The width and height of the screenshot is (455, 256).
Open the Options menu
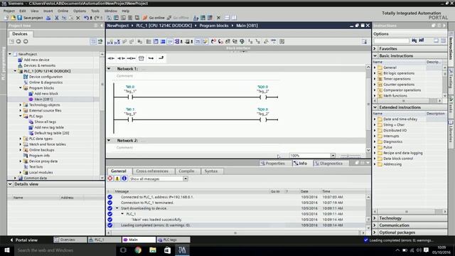point(80,11)
